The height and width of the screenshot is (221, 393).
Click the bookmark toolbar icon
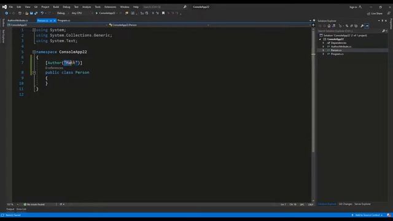click(163, 14)
